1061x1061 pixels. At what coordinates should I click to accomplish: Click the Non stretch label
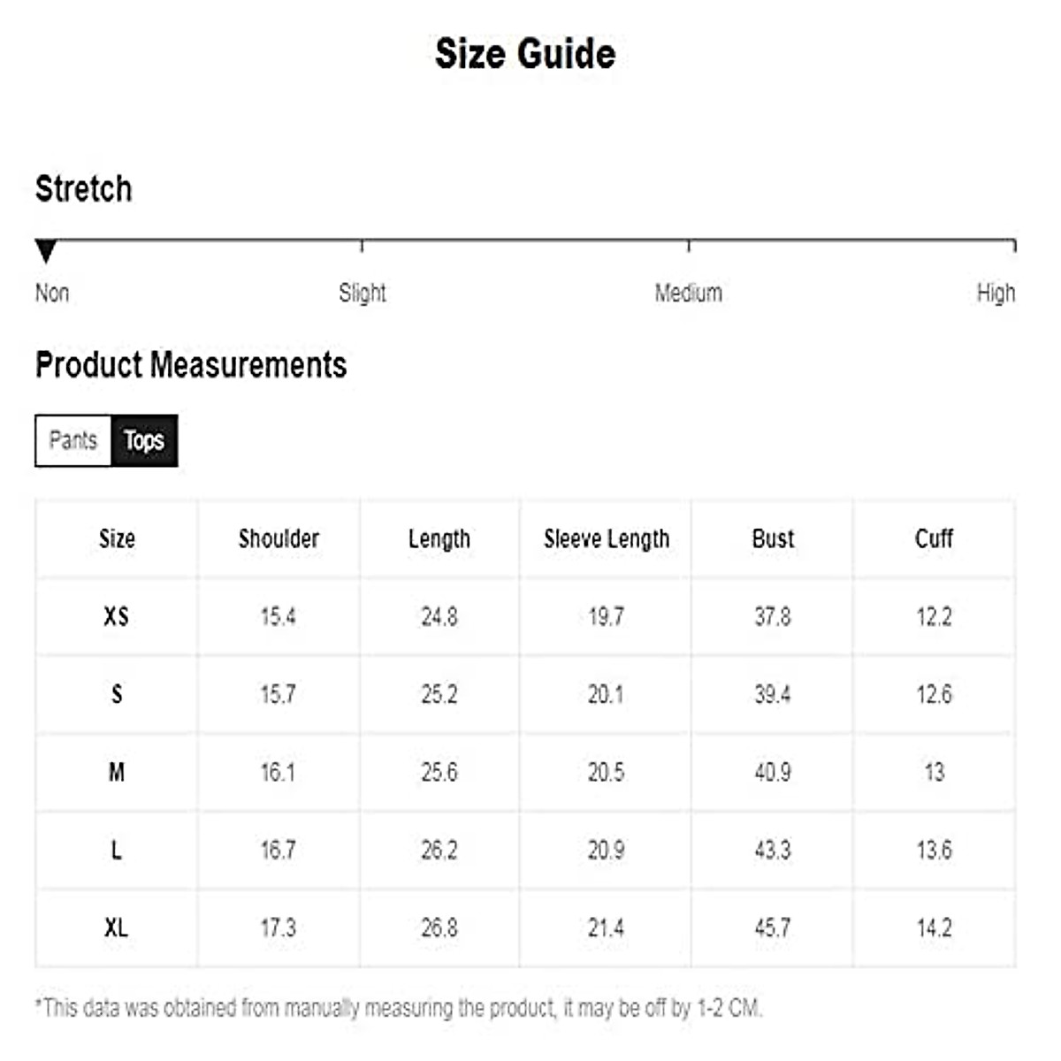pyautogui.click(x=52, y=293)
